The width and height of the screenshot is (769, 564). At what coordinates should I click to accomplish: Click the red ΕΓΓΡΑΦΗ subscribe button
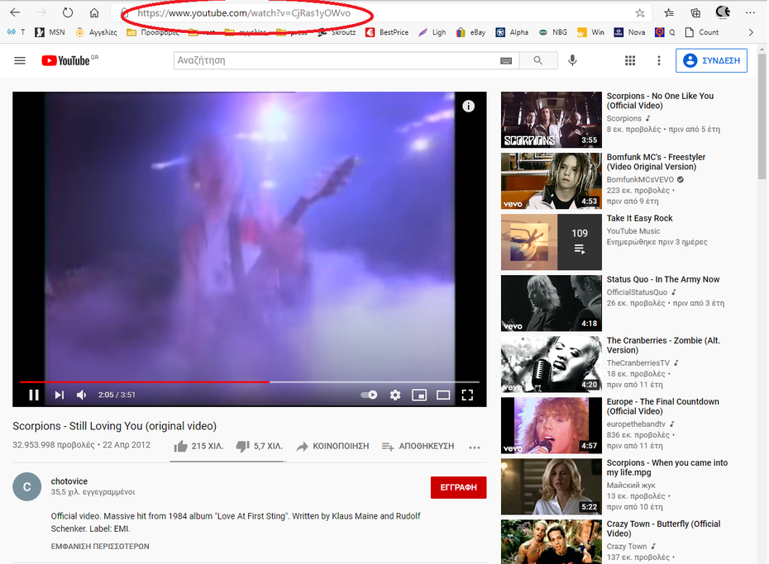pos(459,488)
